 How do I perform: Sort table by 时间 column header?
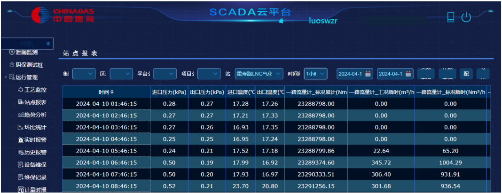coord(106,92)
